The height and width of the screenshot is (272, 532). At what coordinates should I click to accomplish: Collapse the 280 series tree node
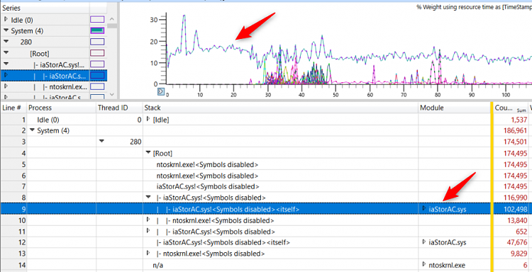coord(6,42)
